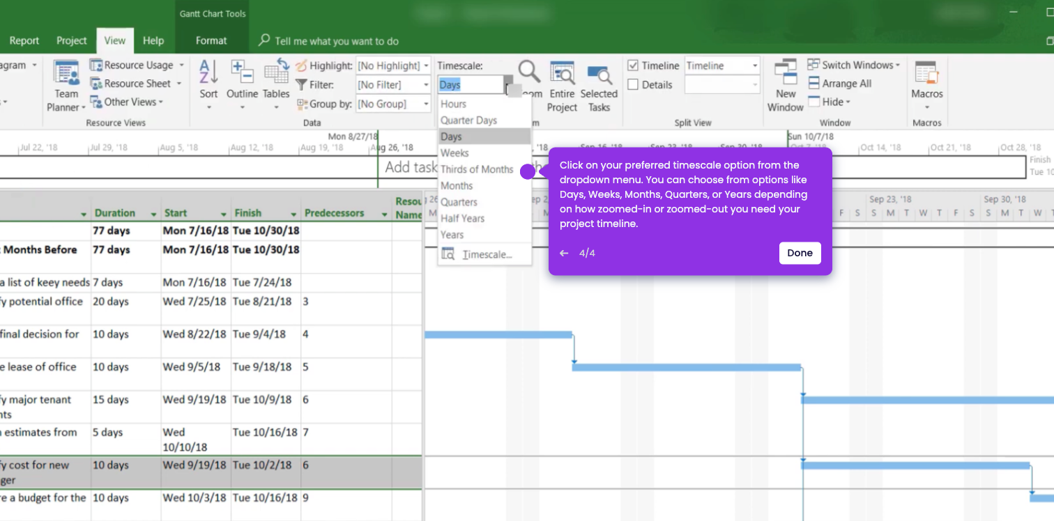Click the Zoom magnifier icon
The height and width of the screenshot is (521, 1054).
(x=530, y=71)
